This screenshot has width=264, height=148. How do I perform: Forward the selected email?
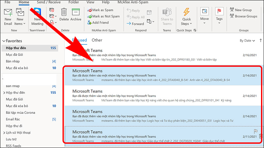[x=135, y=24]
